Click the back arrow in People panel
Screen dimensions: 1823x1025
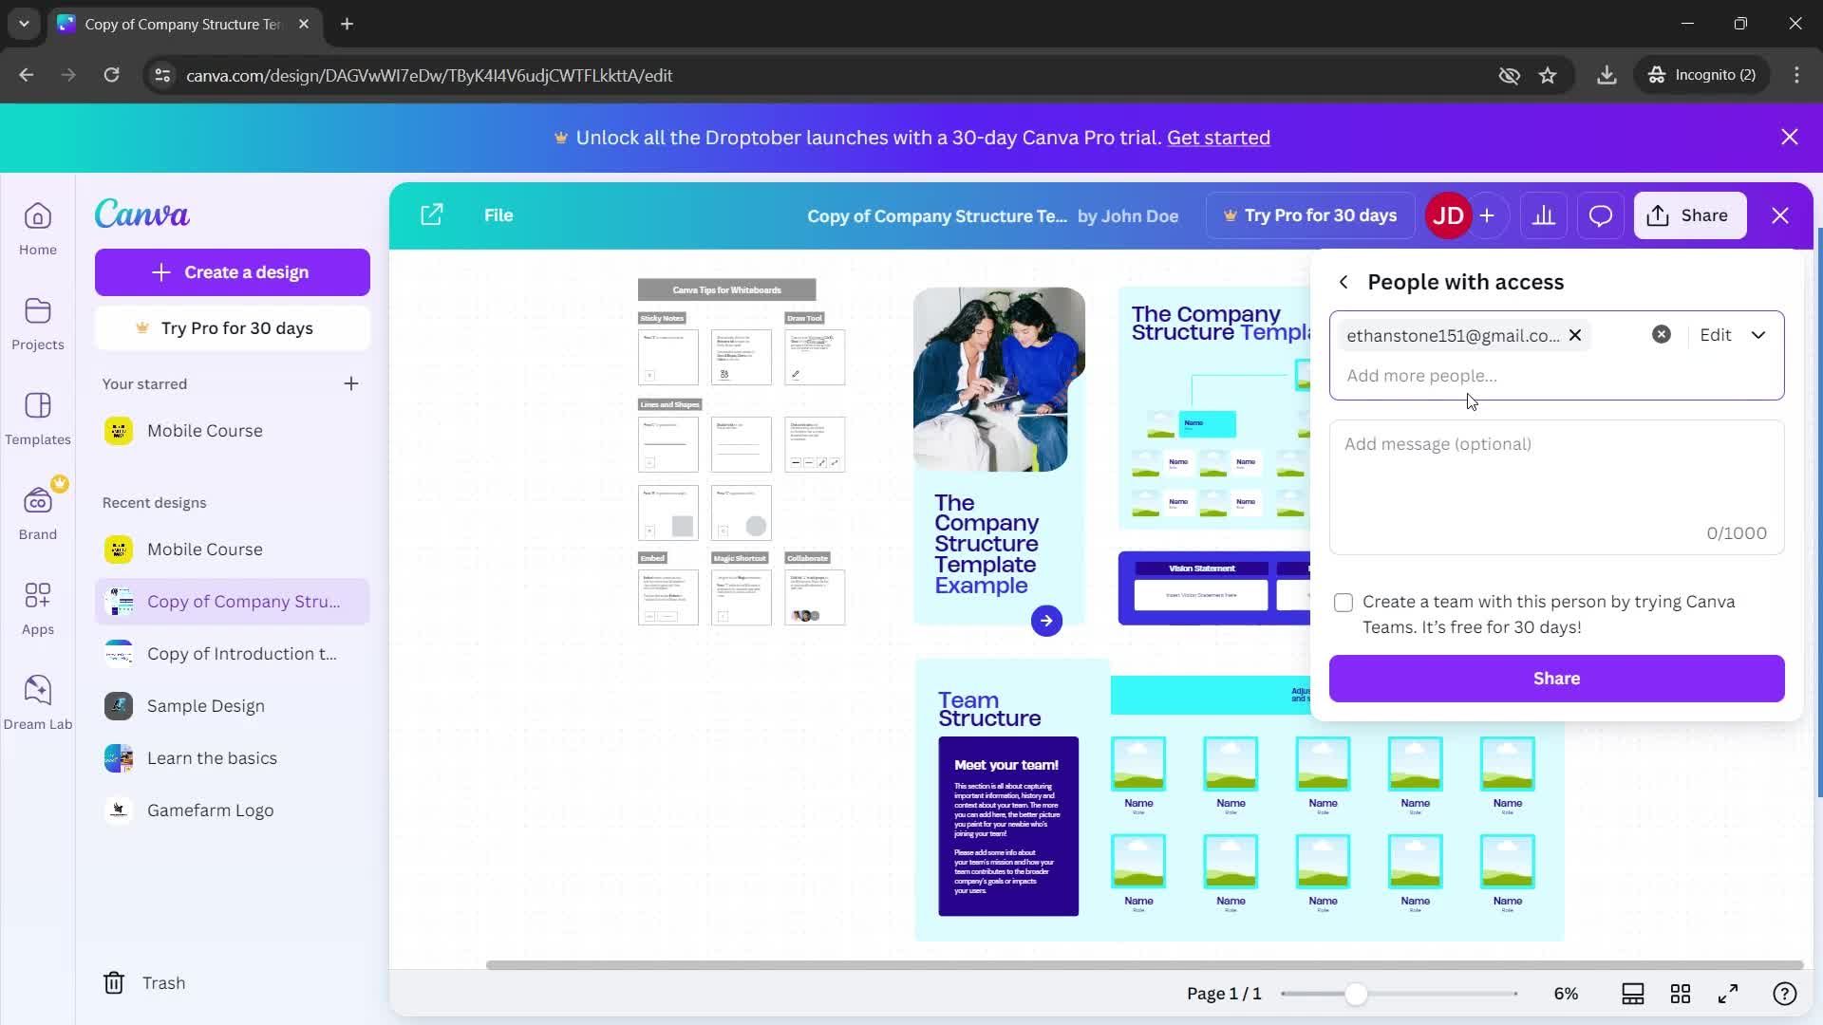pyautogui.click(x=1344, y=282)
